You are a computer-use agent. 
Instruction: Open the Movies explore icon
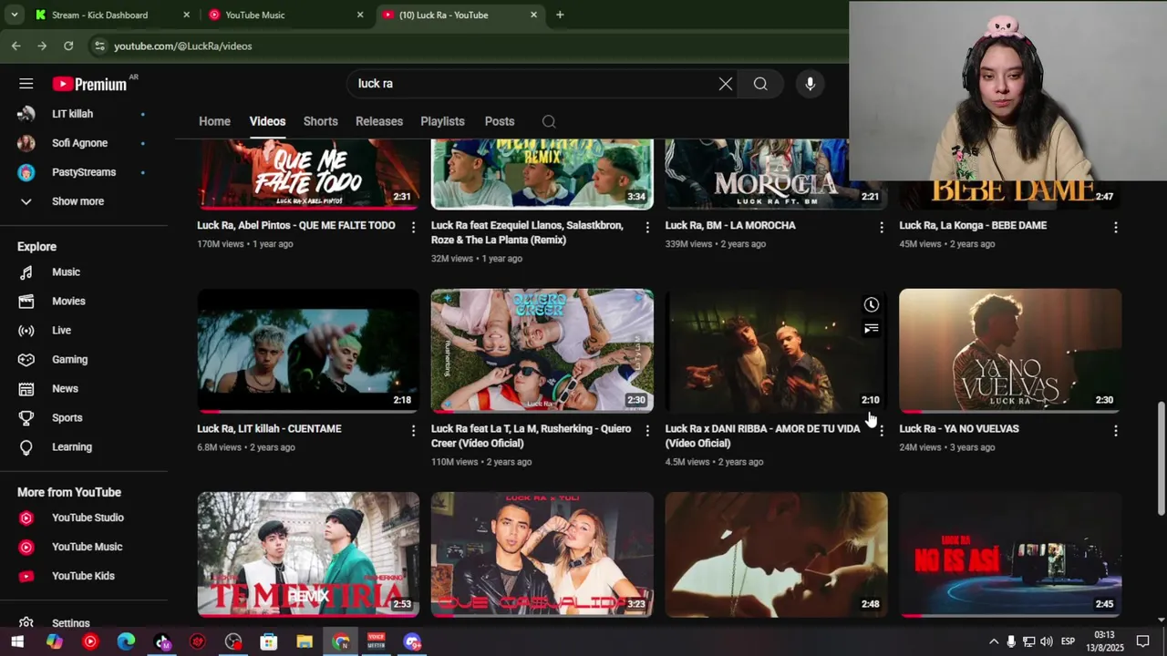point(26,302)
